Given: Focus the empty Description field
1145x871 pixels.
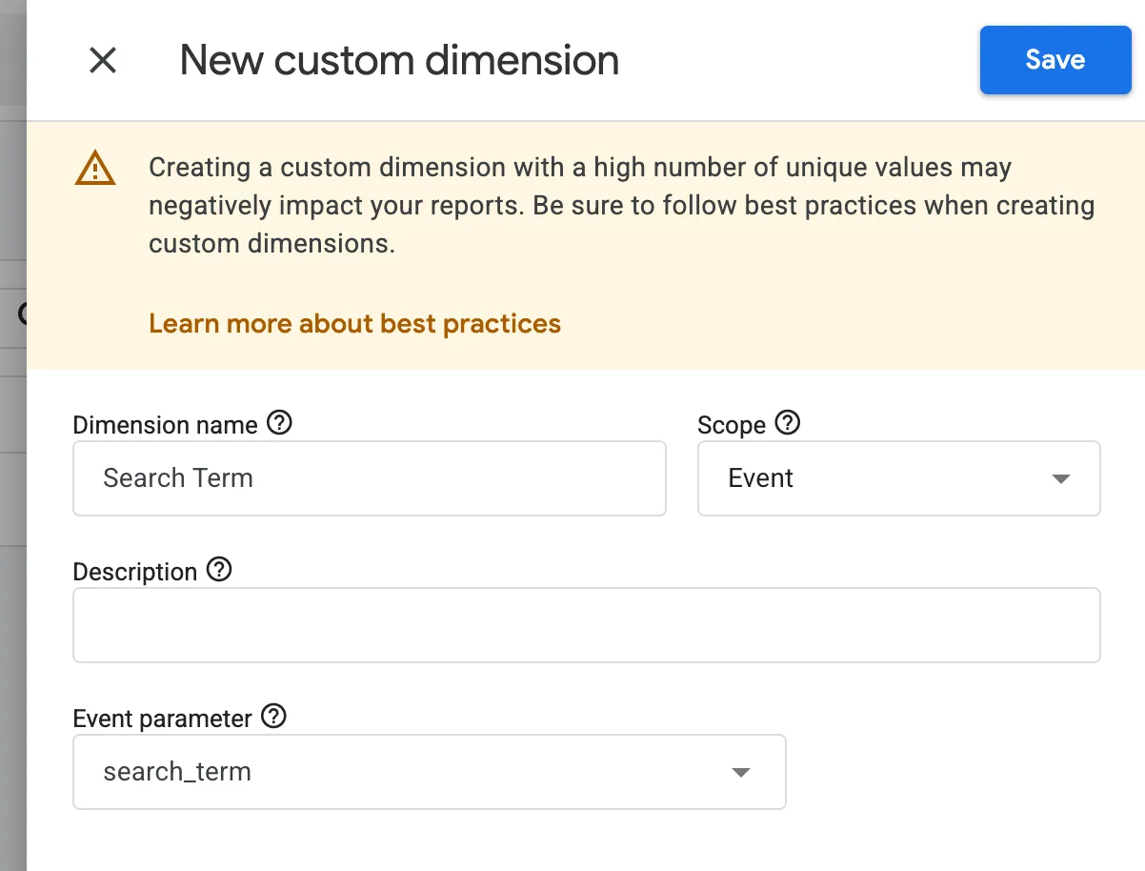Looking at the screenshot, I should pyautogui.click(x=587, y=625).
